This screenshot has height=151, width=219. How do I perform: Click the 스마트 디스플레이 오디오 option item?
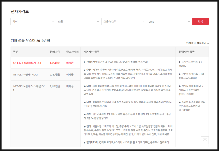point(192,106)
